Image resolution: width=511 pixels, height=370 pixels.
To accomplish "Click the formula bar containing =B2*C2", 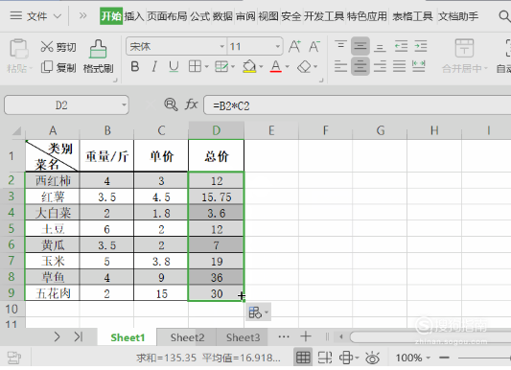I will 357,105.
